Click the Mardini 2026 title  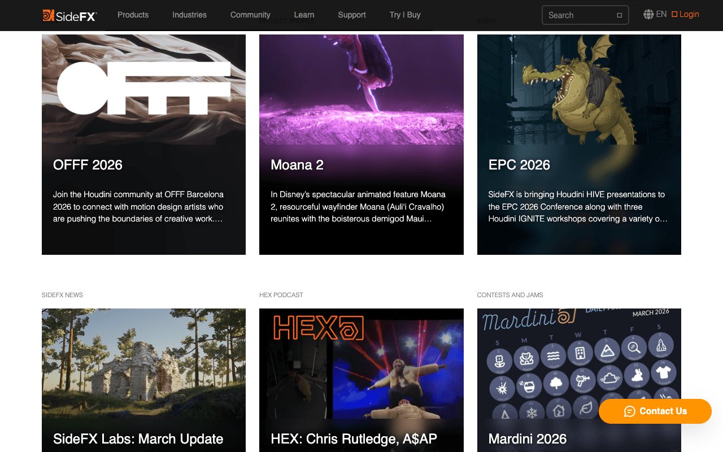click(528, 439)
